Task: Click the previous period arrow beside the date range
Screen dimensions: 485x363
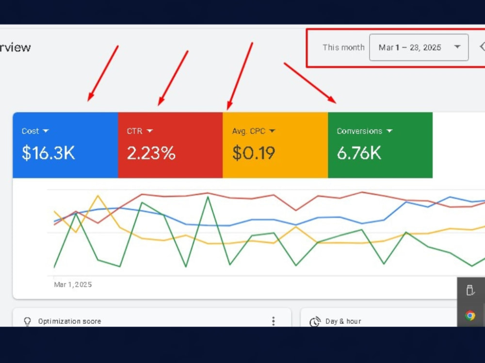Action: [482, 47]
